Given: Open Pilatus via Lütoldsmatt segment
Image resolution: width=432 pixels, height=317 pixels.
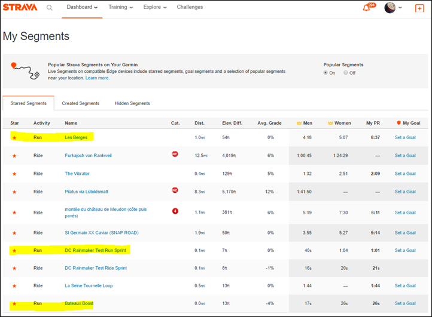Looking at the screenshot, I should coord(87,192).
